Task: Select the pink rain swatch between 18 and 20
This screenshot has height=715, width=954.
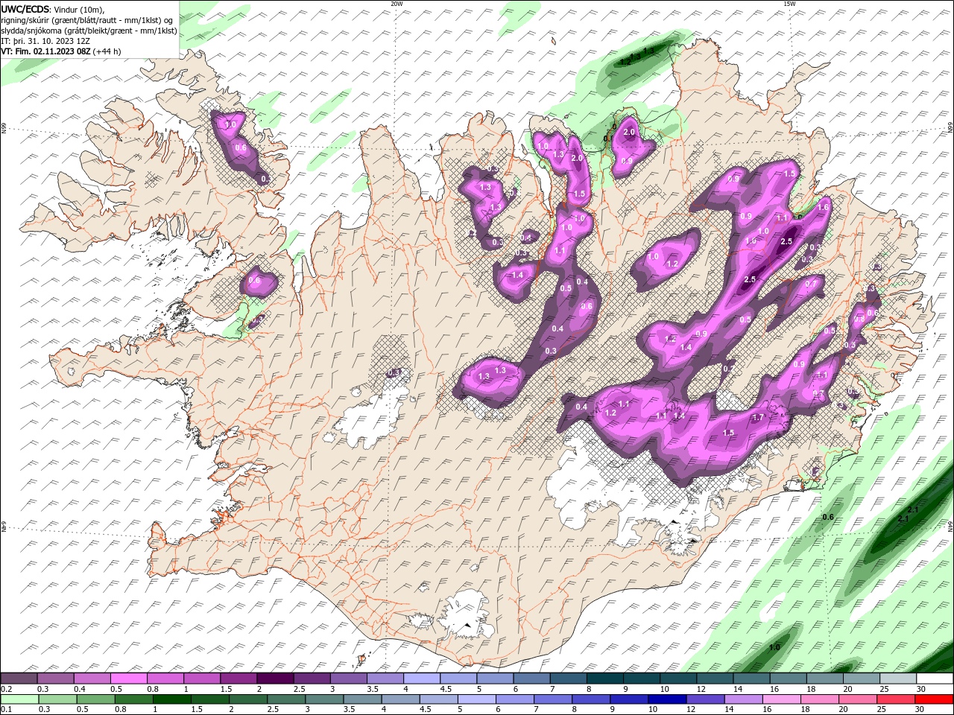Action: tap(819, 699)
